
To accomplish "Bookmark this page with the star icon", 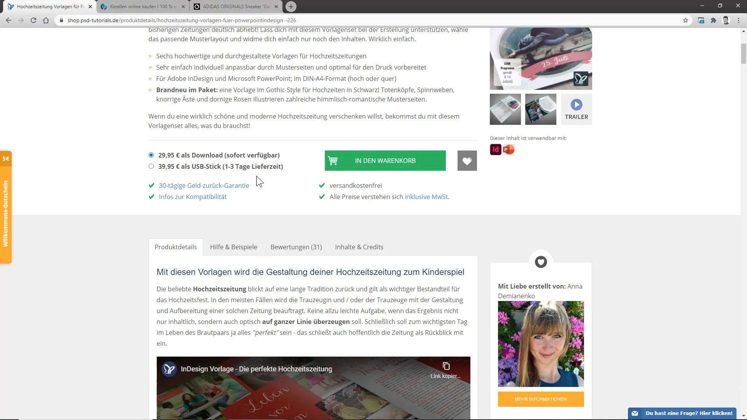I will point(686,20).
